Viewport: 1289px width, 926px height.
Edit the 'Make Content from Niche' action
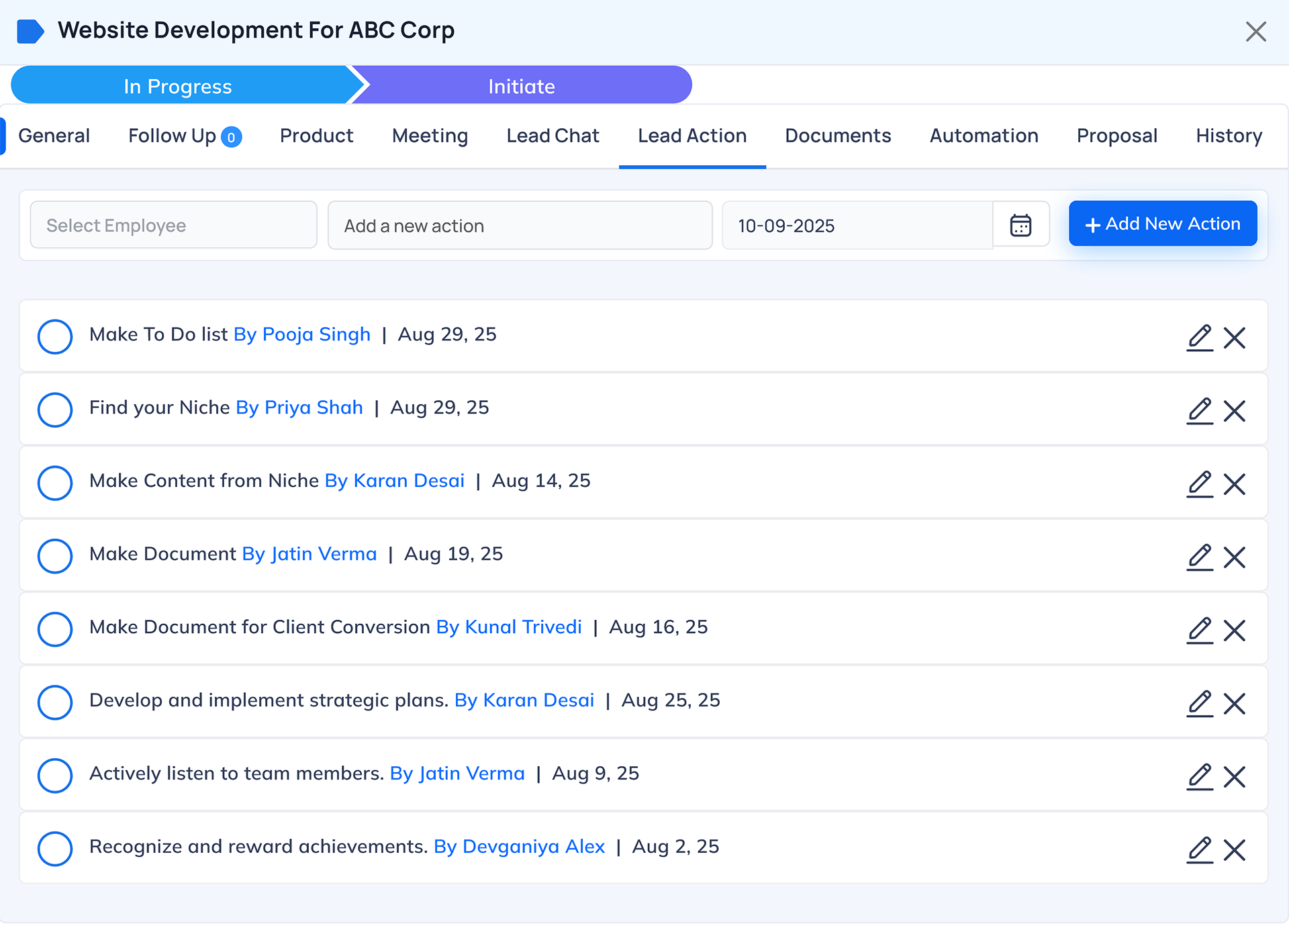[1200, 484]
